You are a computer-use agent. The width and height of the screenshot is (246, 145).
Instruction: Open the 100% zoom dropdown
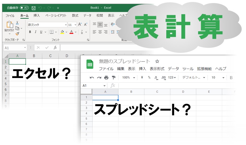pos(129,77)
